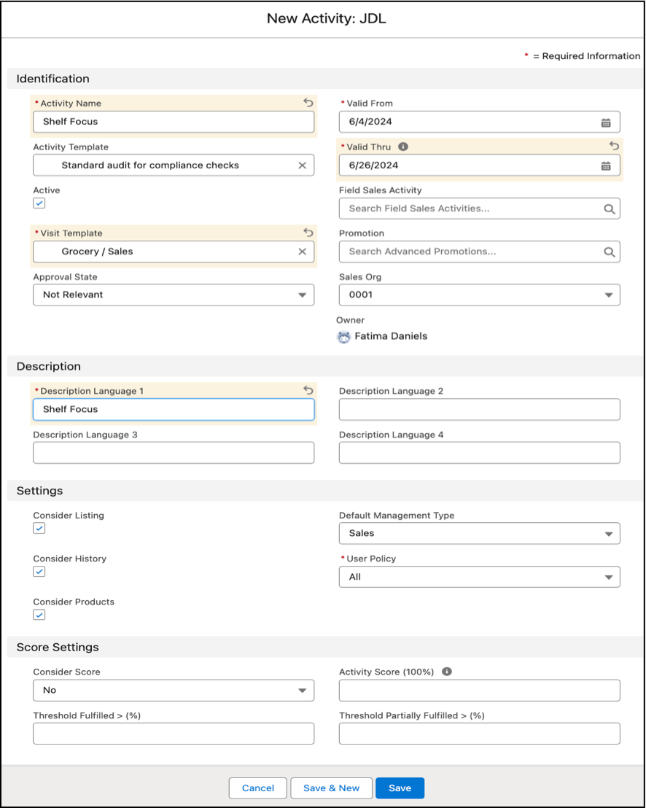
Task: Undo changes to Activity Name field
Action: point(308,103)
